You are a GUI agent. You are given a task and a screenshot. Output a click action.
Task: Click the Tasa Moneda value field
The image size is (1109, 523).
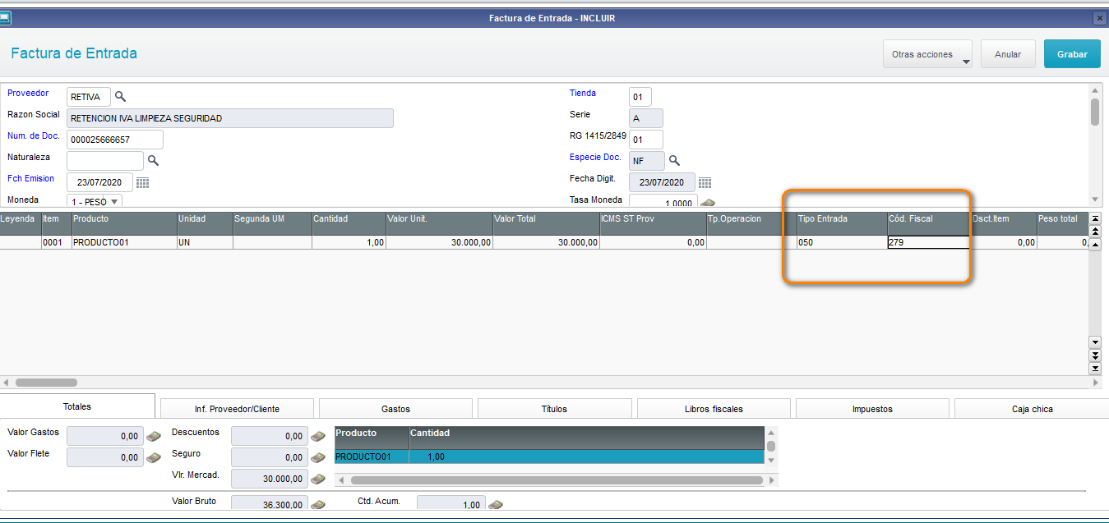663,202
